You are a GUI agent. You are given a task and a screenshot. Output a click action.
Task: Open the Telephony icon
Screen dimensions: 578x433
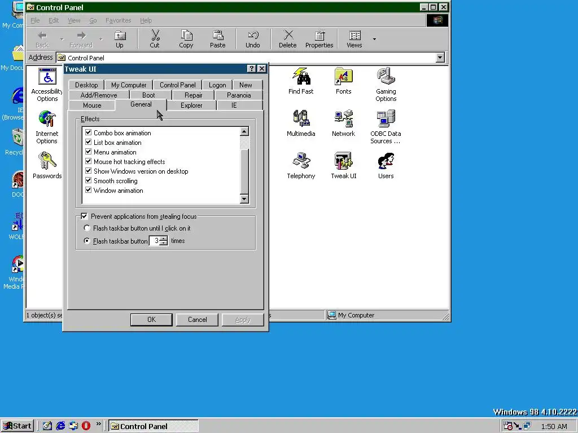[x=301, y=166]
